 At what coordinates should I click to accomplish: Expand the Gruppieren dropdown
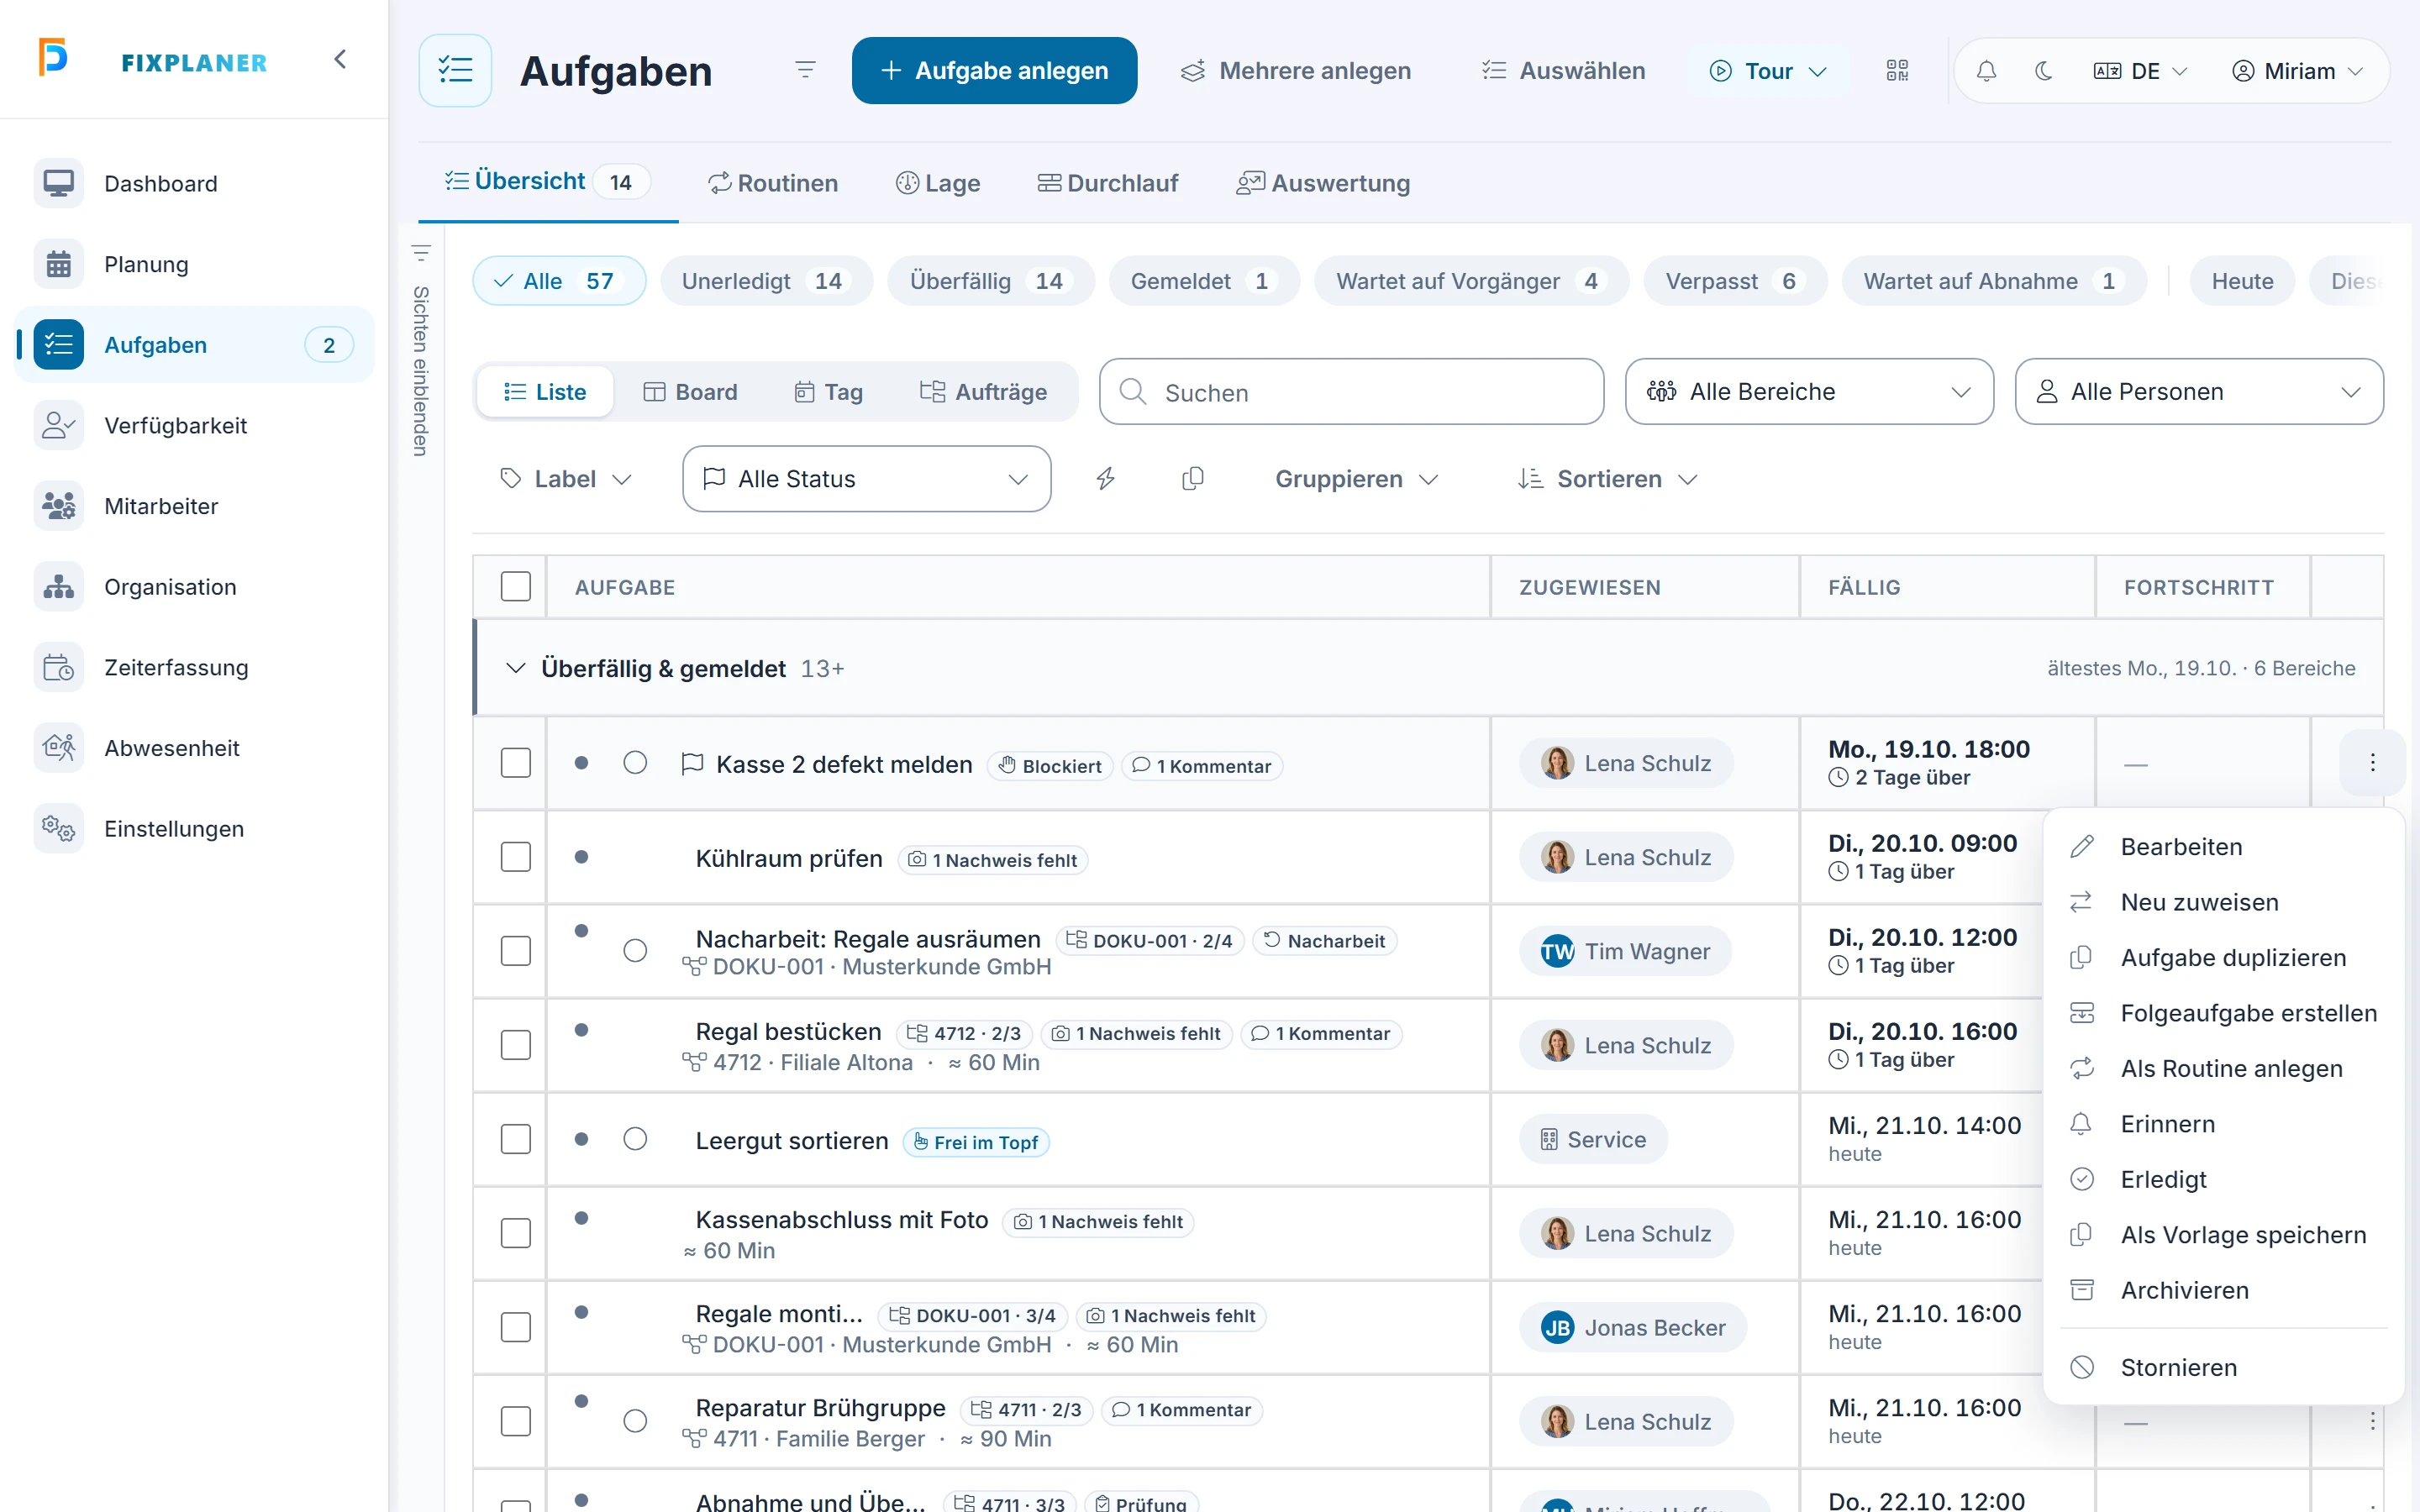point(1356,479)
